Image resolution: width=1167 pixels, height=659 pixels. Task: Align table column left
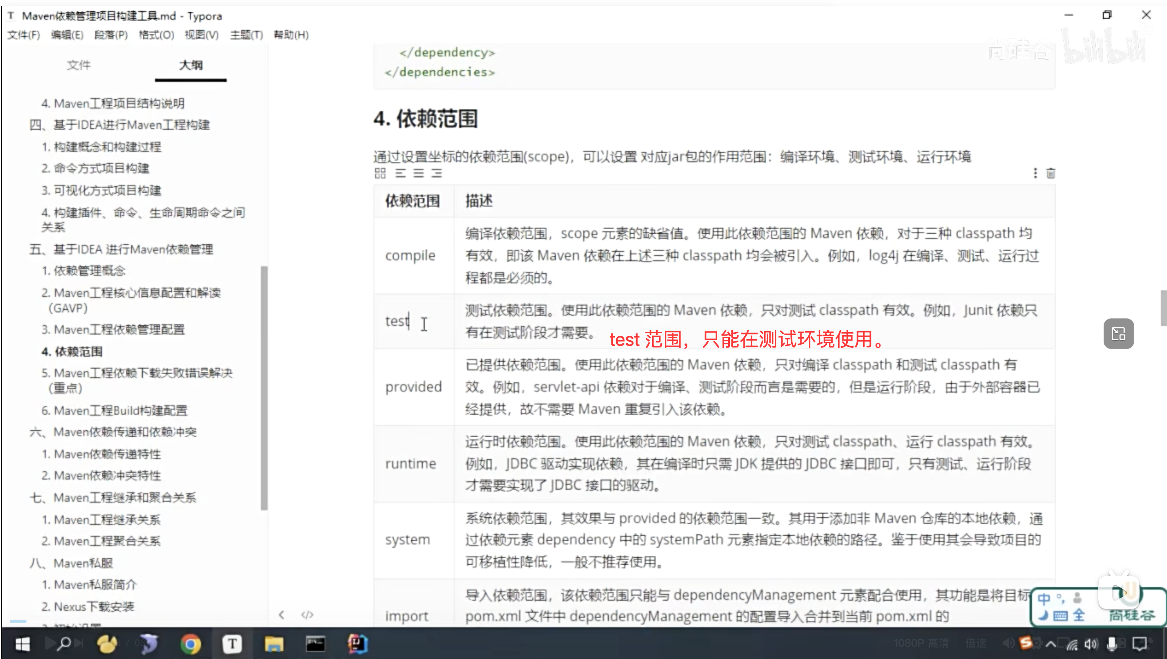pos(401,173)
